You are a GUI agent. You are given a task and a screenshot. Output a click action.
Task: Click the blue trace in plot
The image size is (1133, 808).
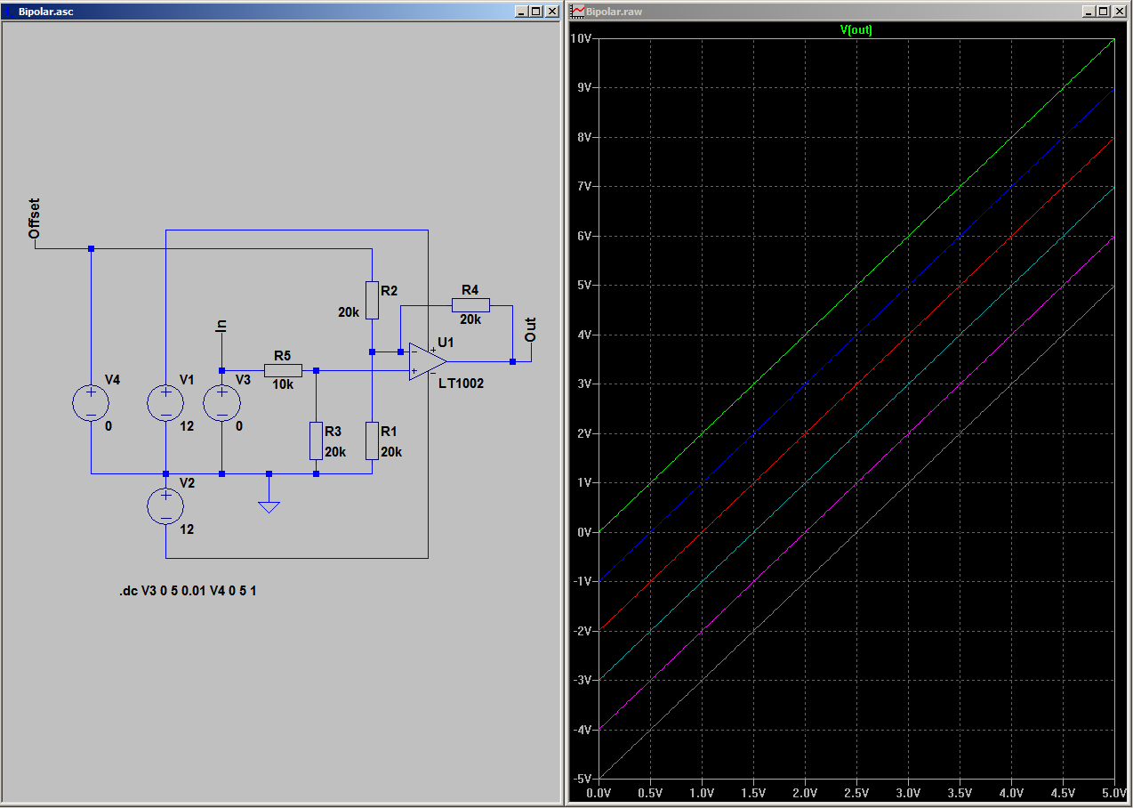856,335
